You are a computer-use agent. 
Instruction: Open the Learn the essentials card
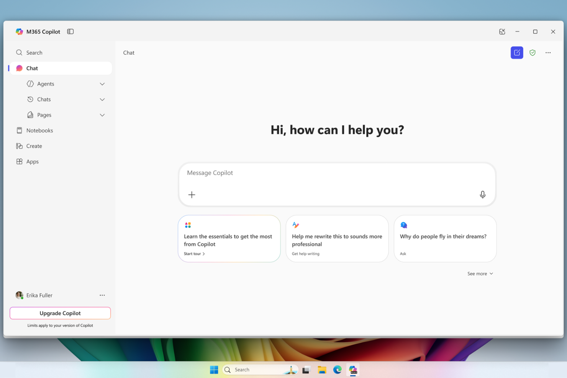(229, 239)
